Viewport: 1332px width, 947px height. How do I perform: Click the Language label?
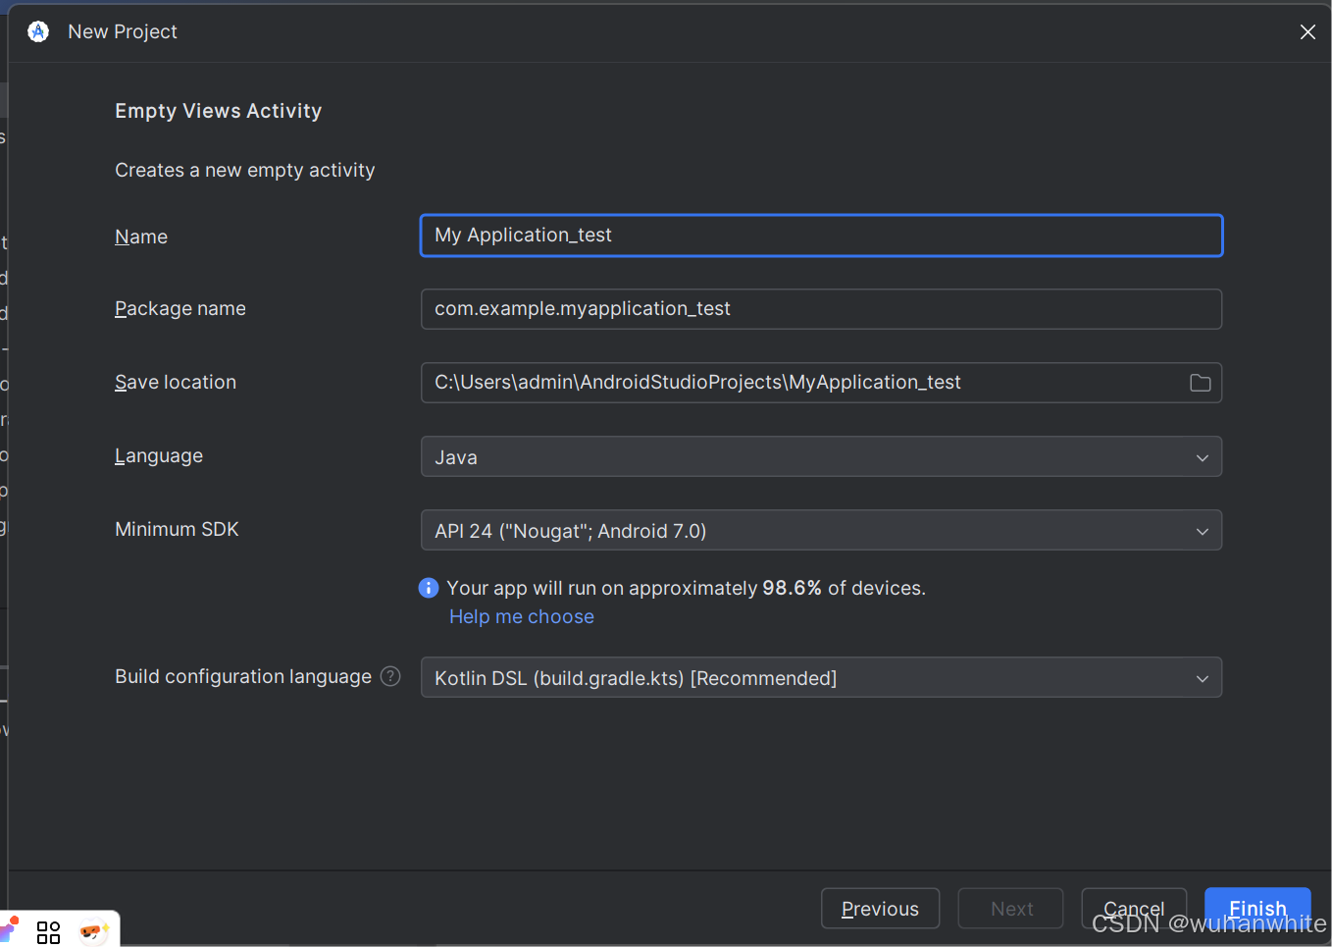pos(159,456)
